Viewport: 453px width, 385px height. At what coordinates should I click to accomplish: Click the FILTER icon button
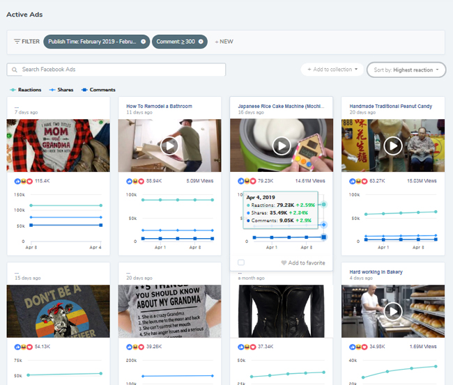26,42
